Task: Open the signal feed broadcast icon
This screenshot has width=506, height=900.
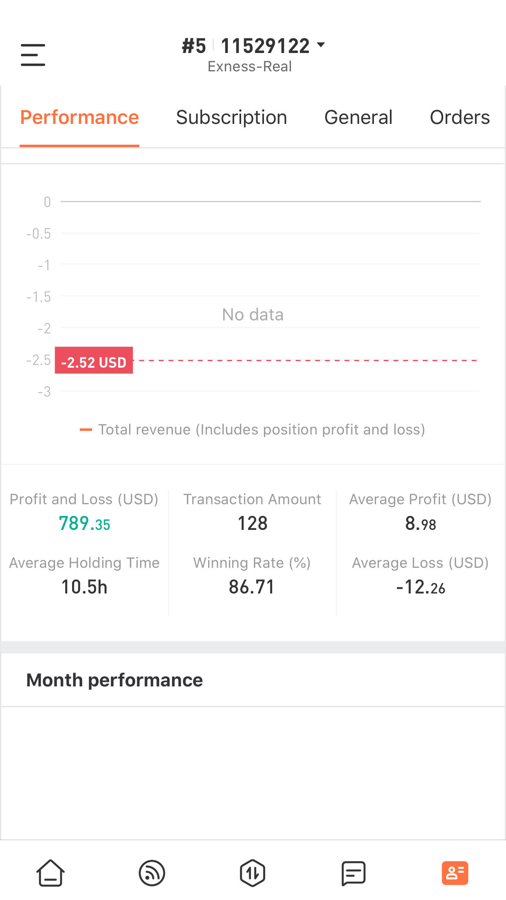Action: pyautogui.click(x=152, y=873)
